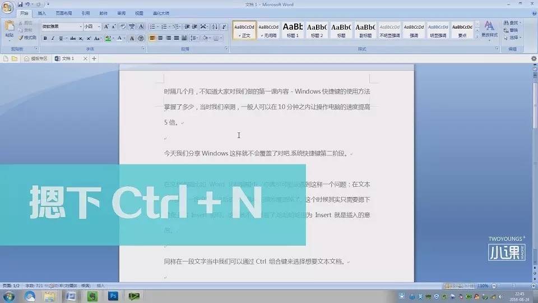Screen dimensions: 538x303
Task: Open the numbering list dropdown
Action: [169, 26]
